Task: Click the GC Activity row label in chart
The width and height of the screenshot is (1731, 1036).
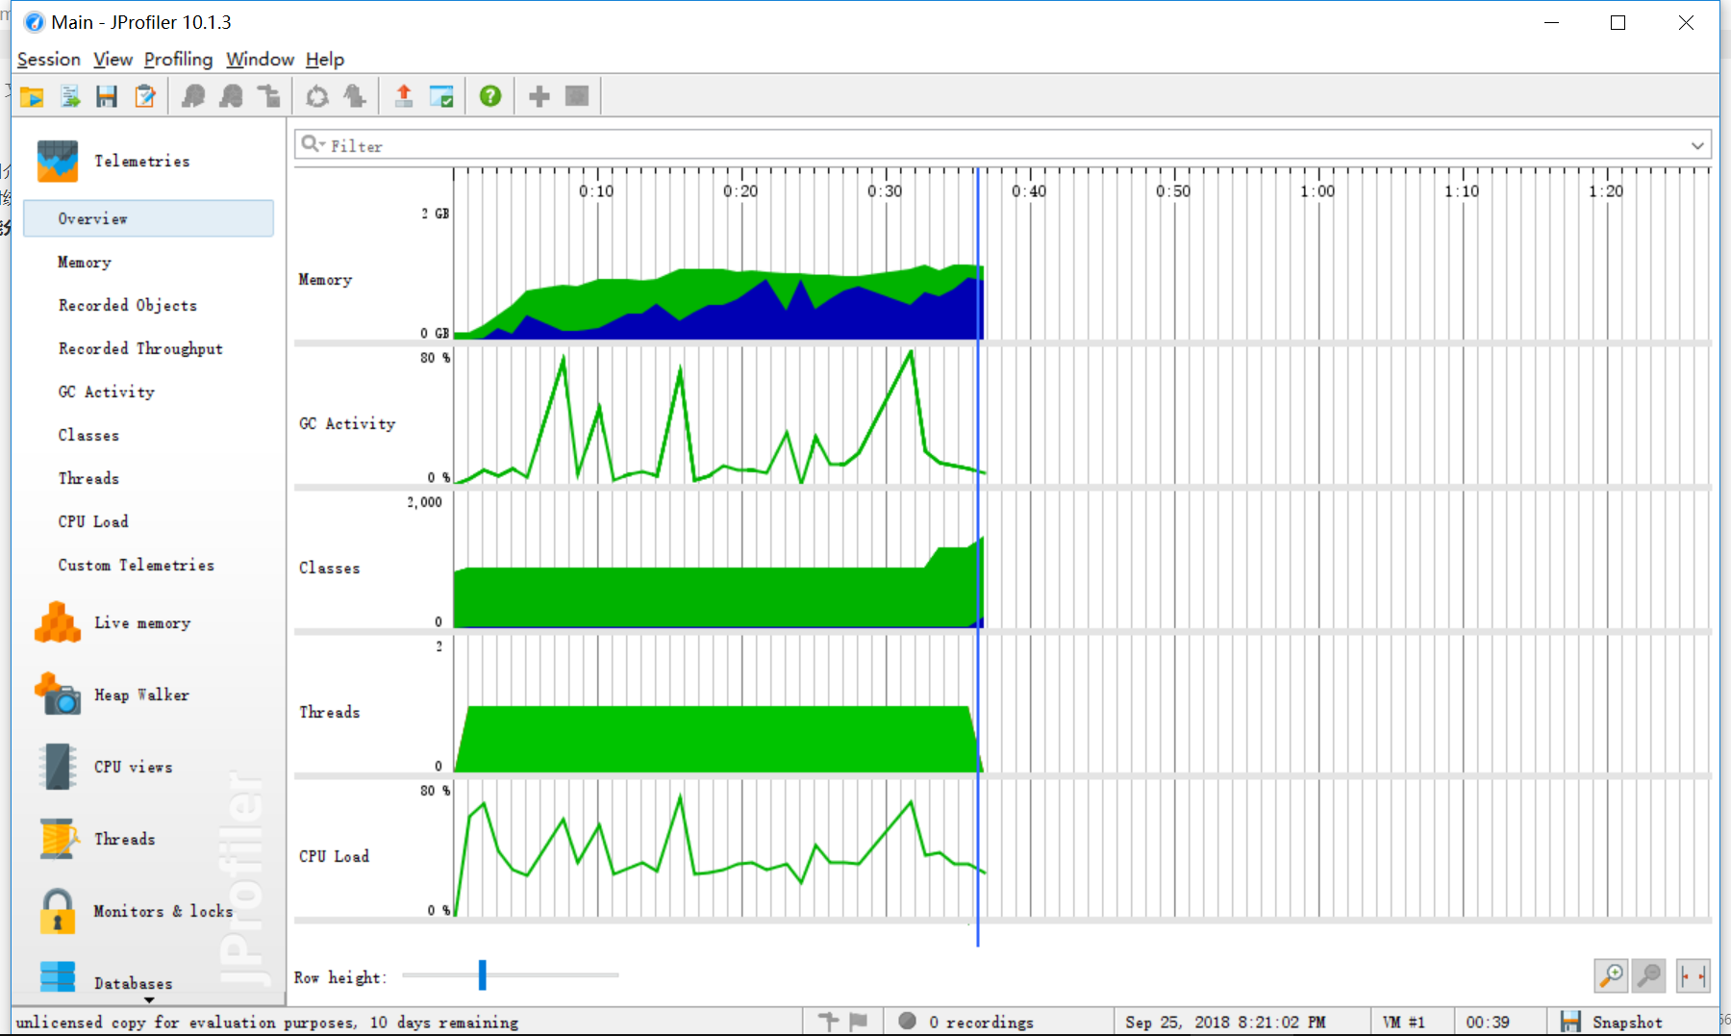Action: point(347,424)
